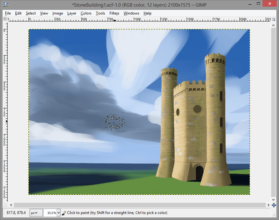
Task: Open the File menu
Action: tap(8, 13)
